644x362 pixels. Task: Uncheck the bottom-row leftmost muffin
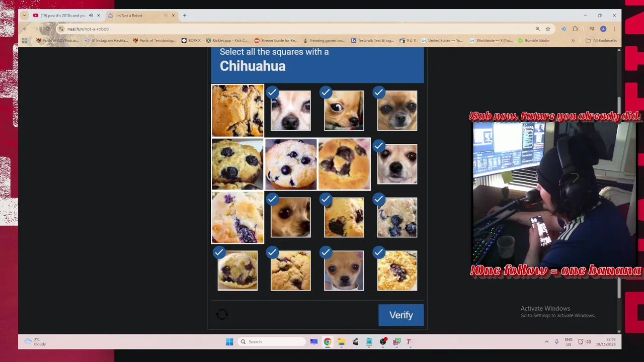pos(237,270)
